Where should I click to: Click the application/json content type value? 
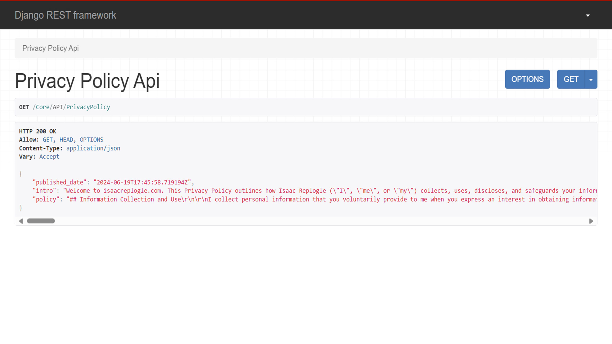click(x=93, y=148)
